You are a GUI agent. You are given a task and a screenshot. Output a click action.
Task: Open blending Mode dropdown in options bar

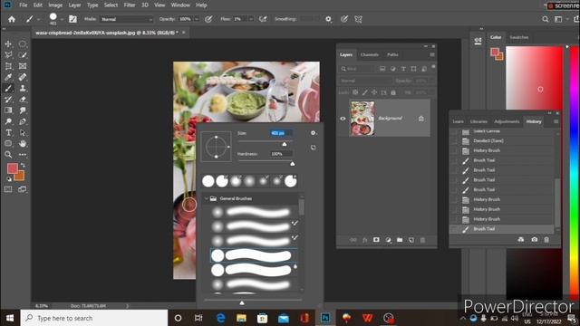coord(127,19)
